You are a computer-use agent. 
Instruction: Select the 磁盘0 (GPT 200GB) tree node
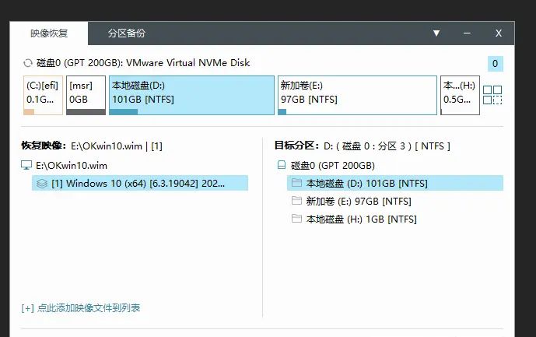333,166
